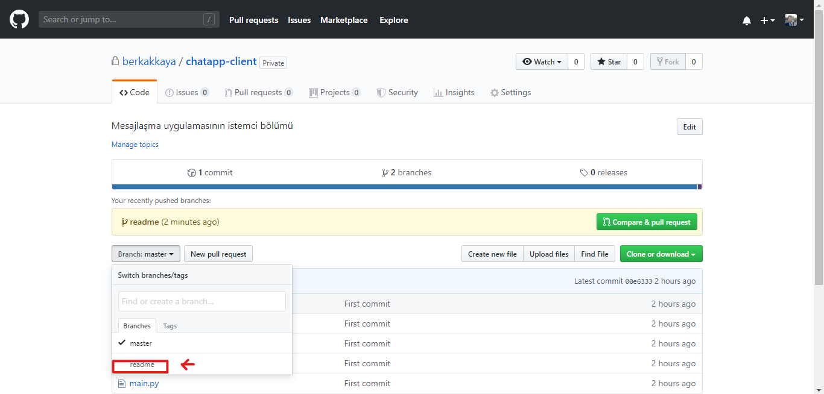Click the Find or create a branch field
Viewport: 824px width, 394px height.
coord(202,301)
